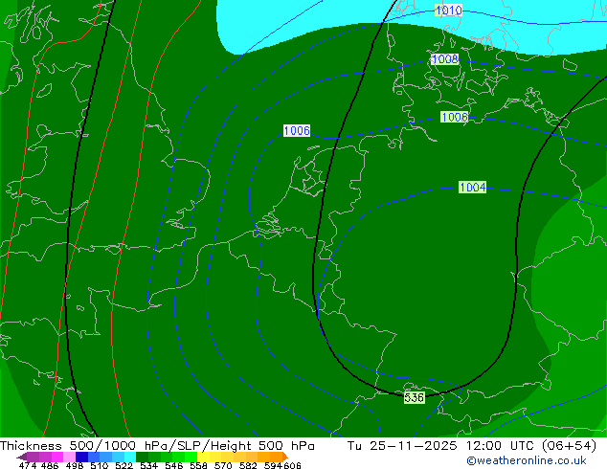Screen dimensions: 607x469
Task: Click the 1008 isobar label
Action: (445, 59)
